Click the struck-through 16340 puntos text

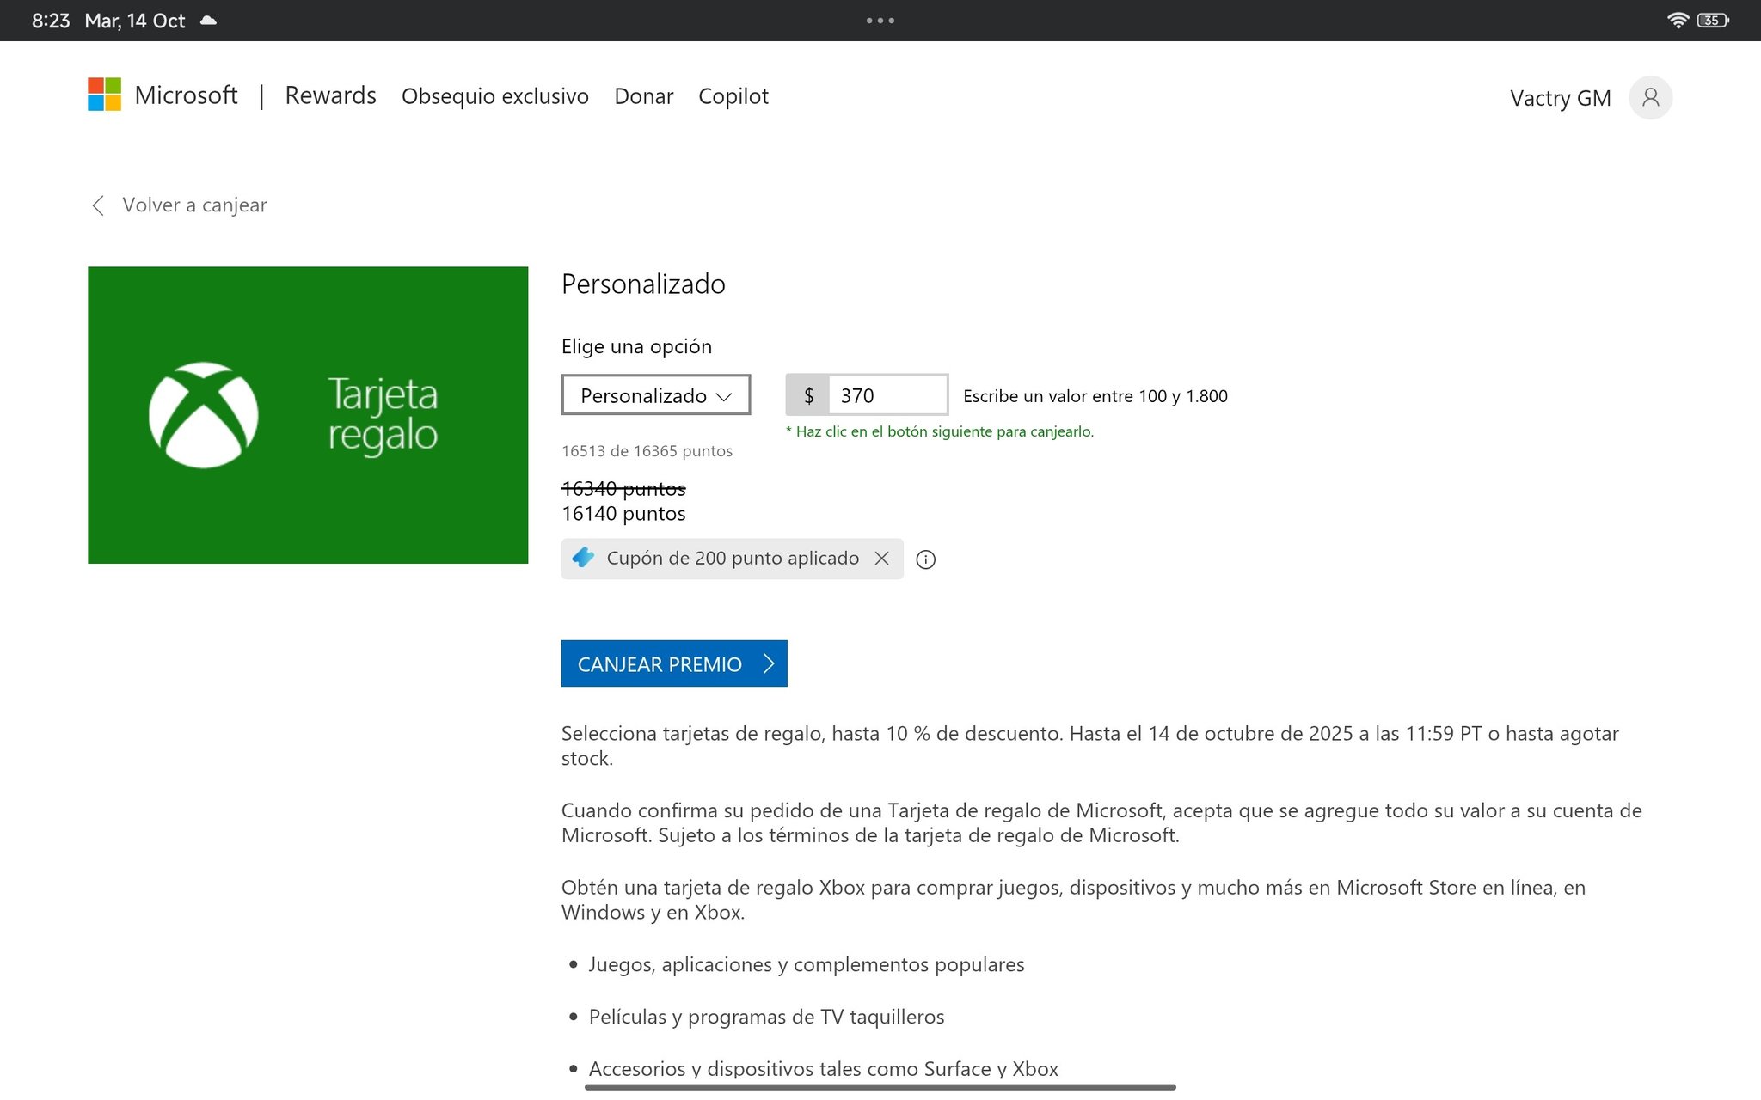click(623, 488)
